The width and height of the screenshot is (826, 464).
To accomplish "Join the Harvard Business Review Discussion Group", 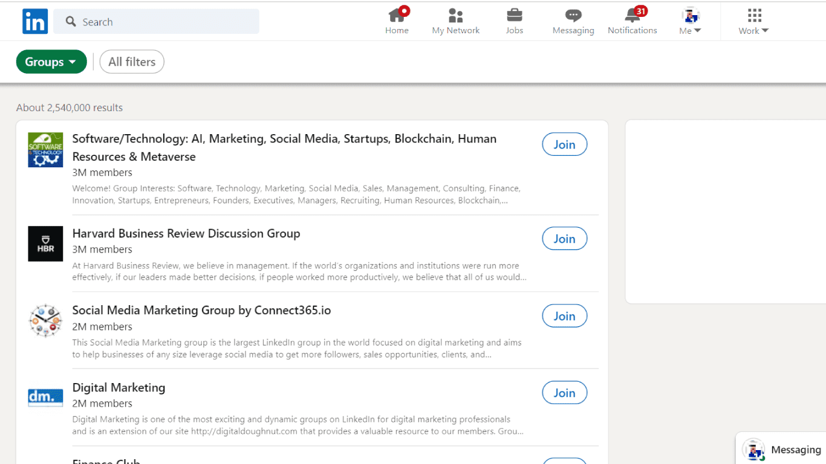I will (564, 239).
